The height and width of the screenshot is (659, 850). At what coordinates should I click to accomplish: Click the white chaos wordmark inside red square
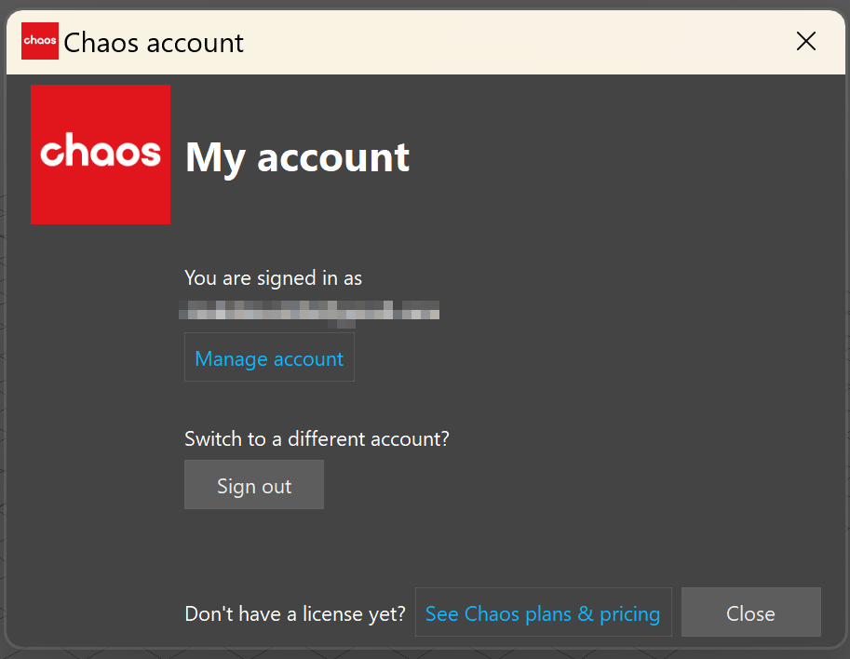pos(101,150)
